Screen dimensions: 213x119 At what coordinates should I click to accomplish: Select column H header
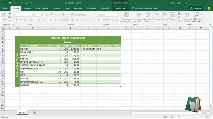click(x=126, y=28)
